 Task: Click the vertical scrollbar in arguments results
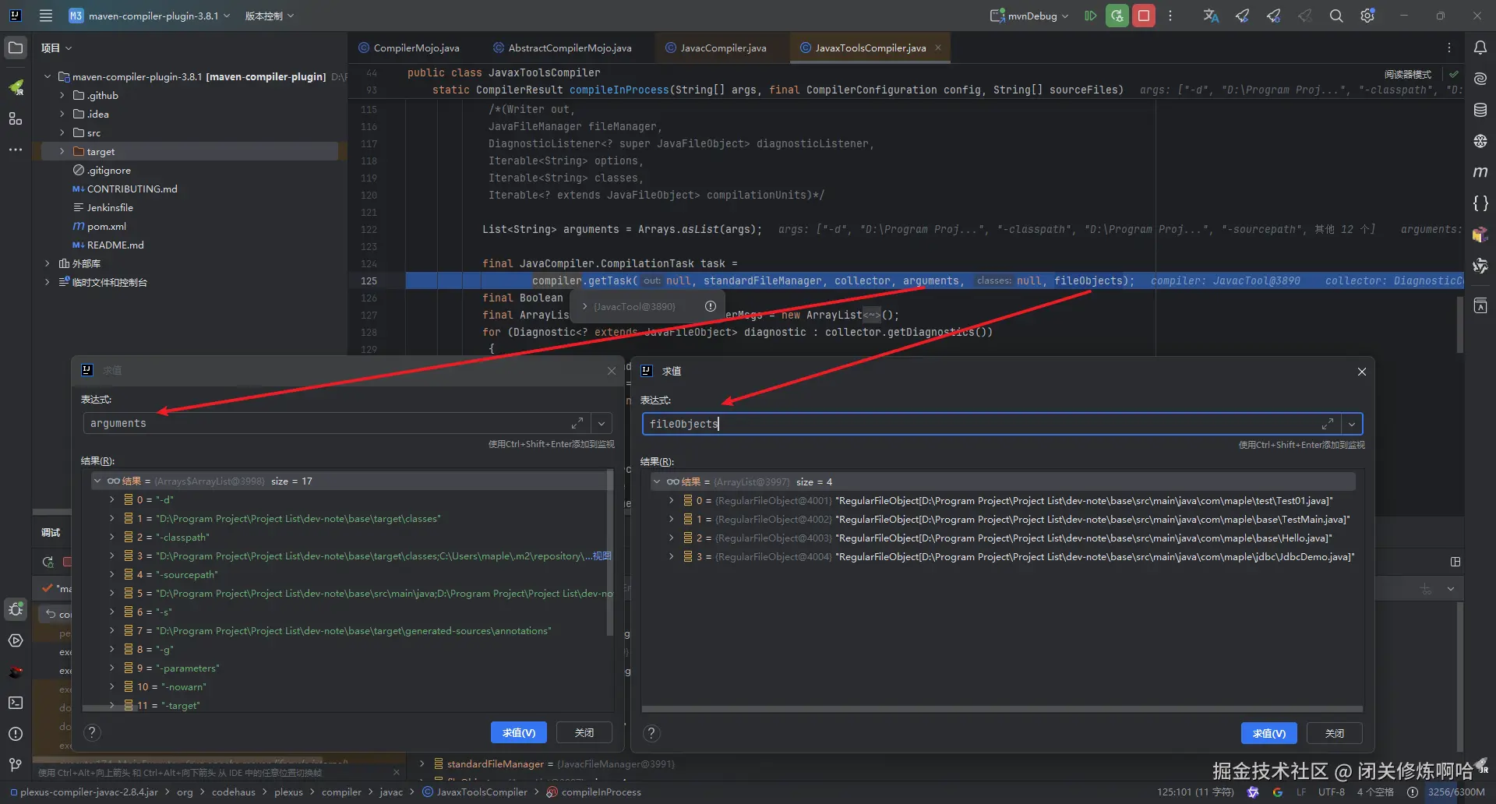[609, 553]
